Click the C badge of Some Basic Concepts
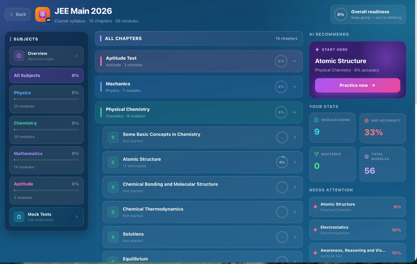Viewport: 417px width, 264px height. (113, 137)
